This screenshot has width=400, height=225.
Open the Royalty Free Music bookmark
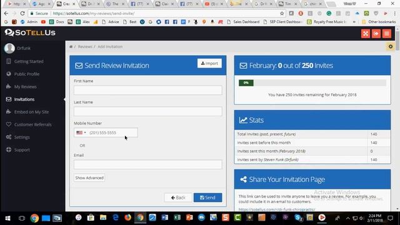pyautogui.click(x=326, y=22)
